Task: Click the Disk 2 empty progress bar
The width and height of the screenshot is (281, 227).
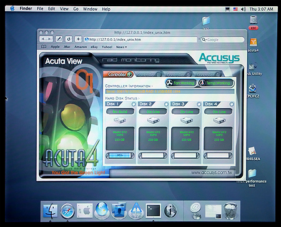Action: (x=153, y=155)
